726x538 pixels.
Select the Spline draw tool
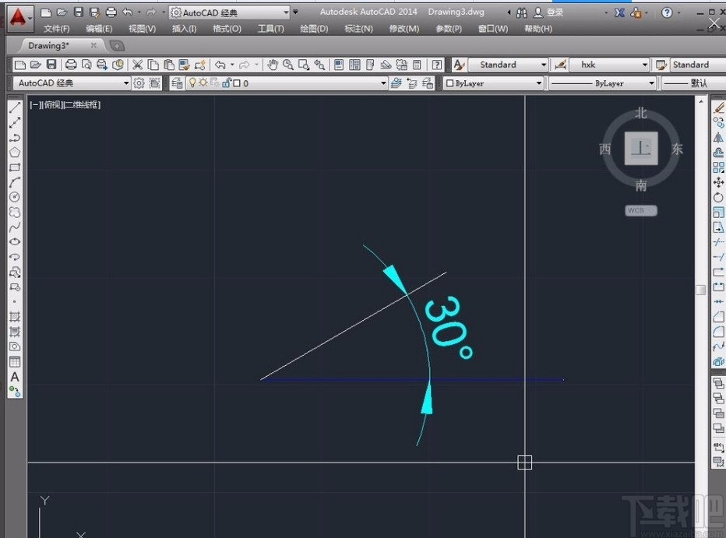[14, 227]
